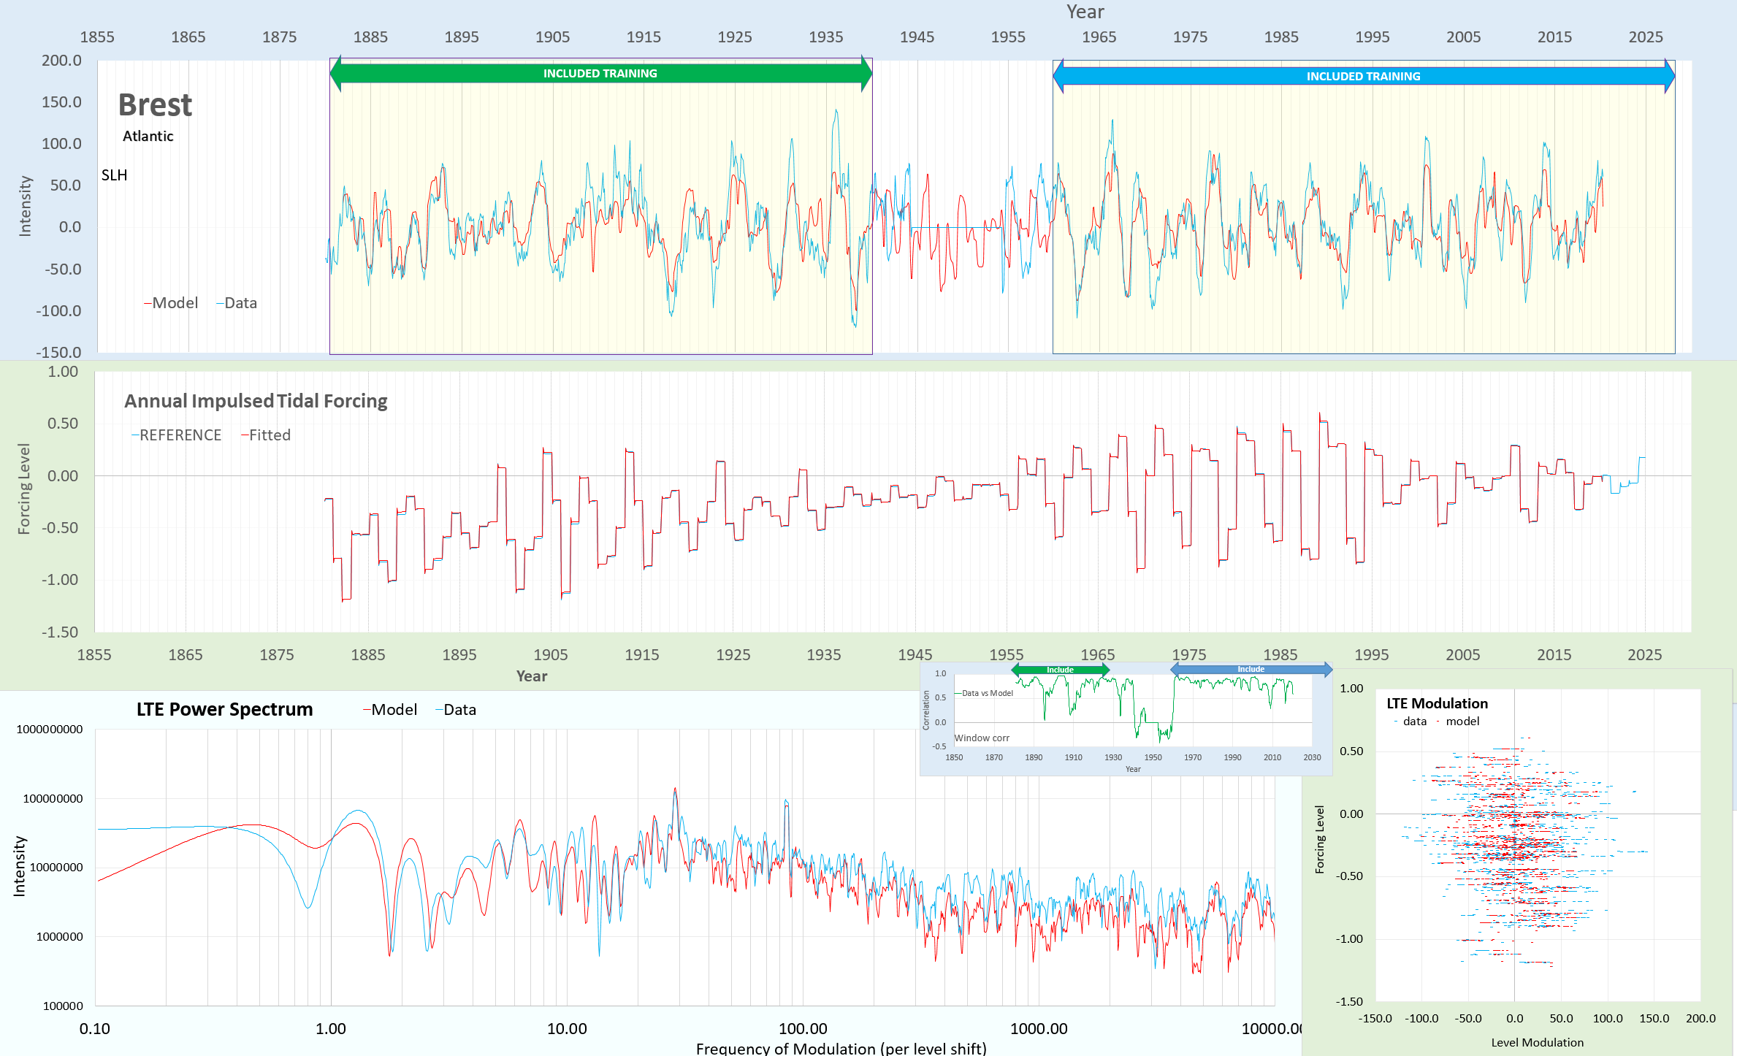Select the Level Modulation axis title

click(x=1537, y=1043)
